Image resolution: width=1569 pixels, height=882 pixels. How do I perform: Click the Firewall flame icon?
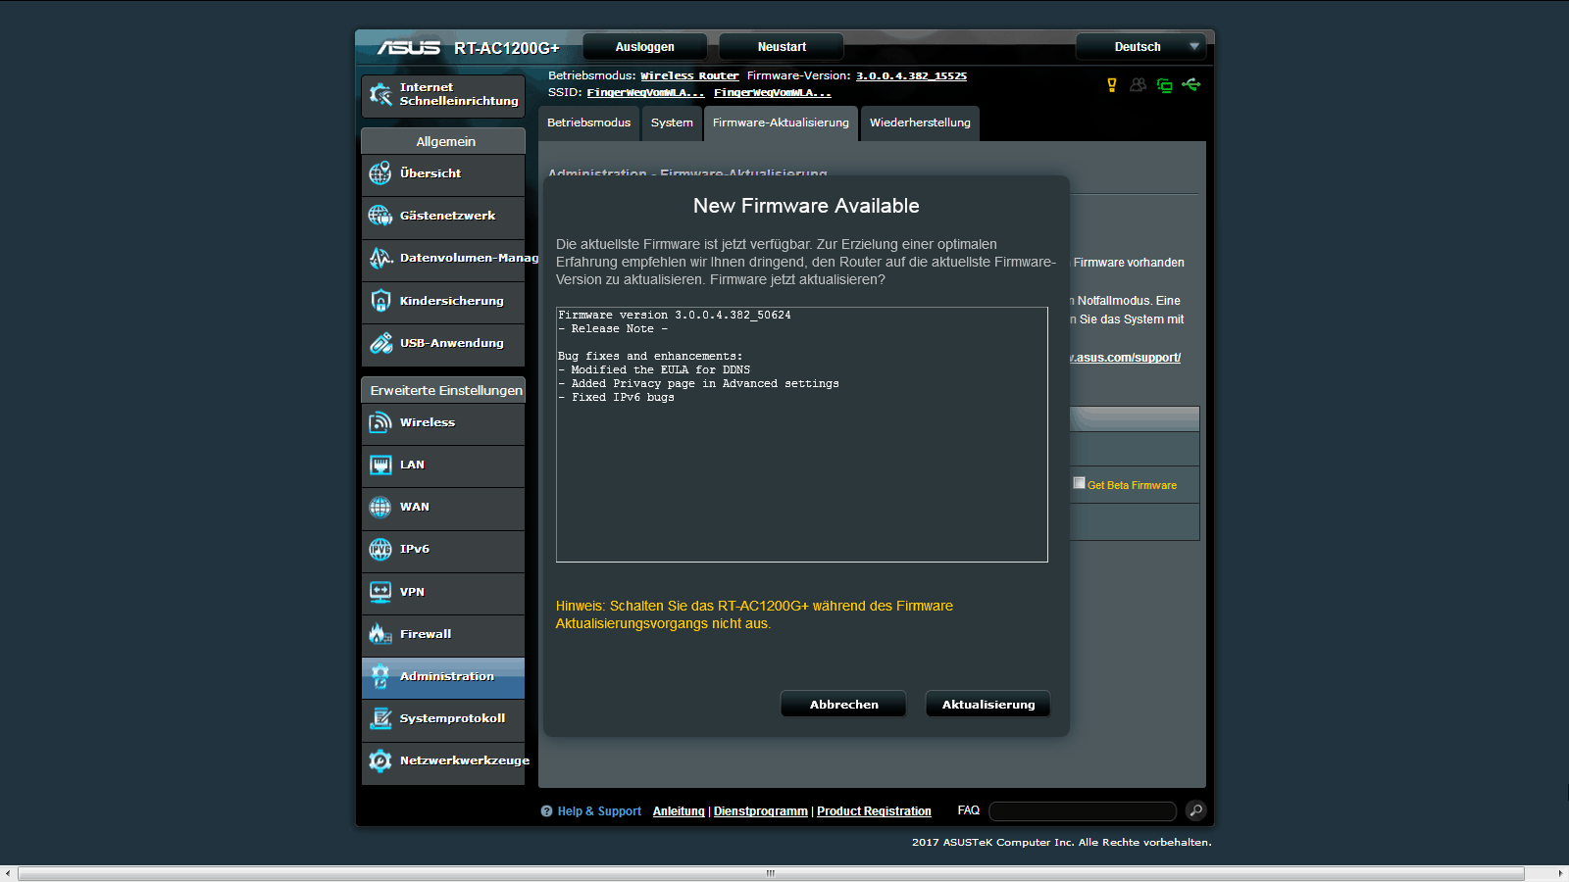[x=380, y=634]
